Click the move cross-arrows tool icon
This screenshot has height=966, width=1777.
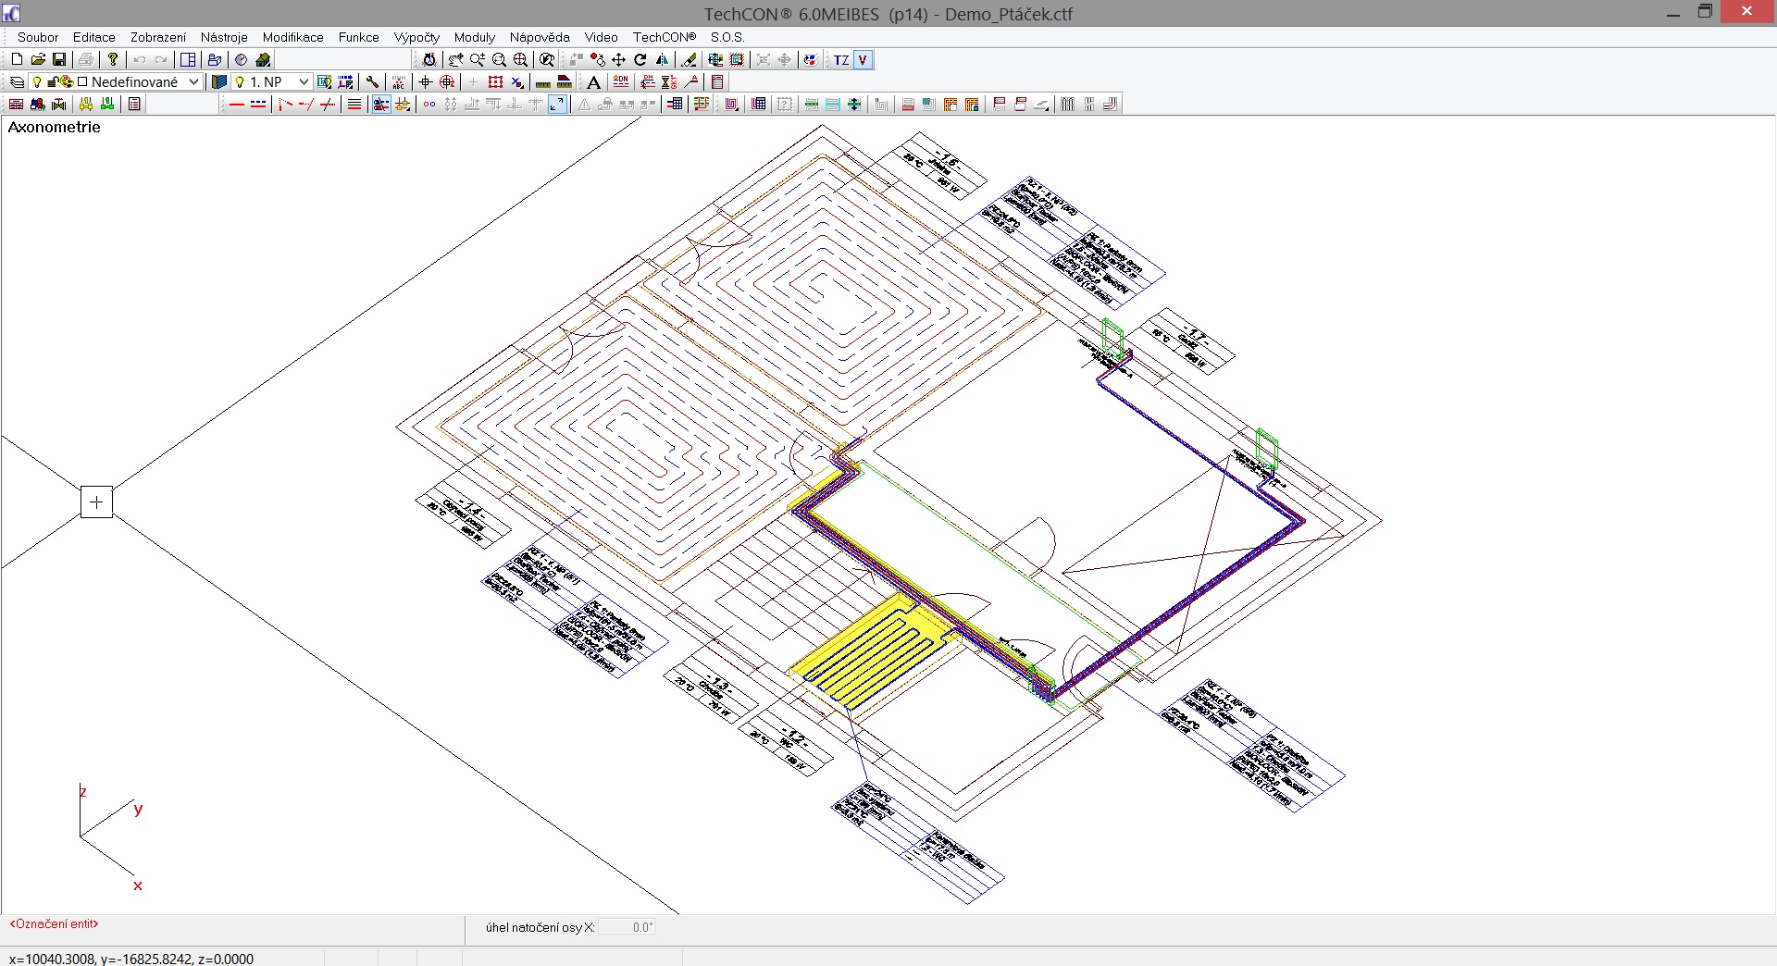(x=619, y=60)
